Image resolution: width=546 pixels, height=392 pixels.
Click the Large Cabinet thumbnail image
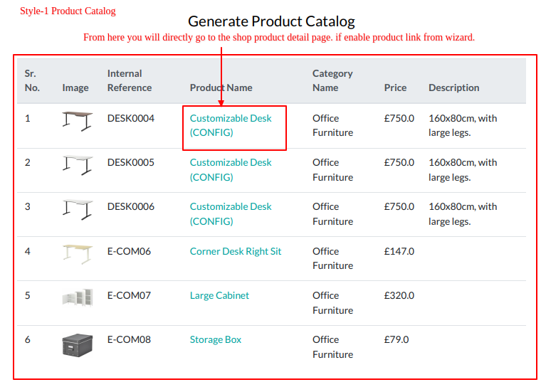click(78, 297)
